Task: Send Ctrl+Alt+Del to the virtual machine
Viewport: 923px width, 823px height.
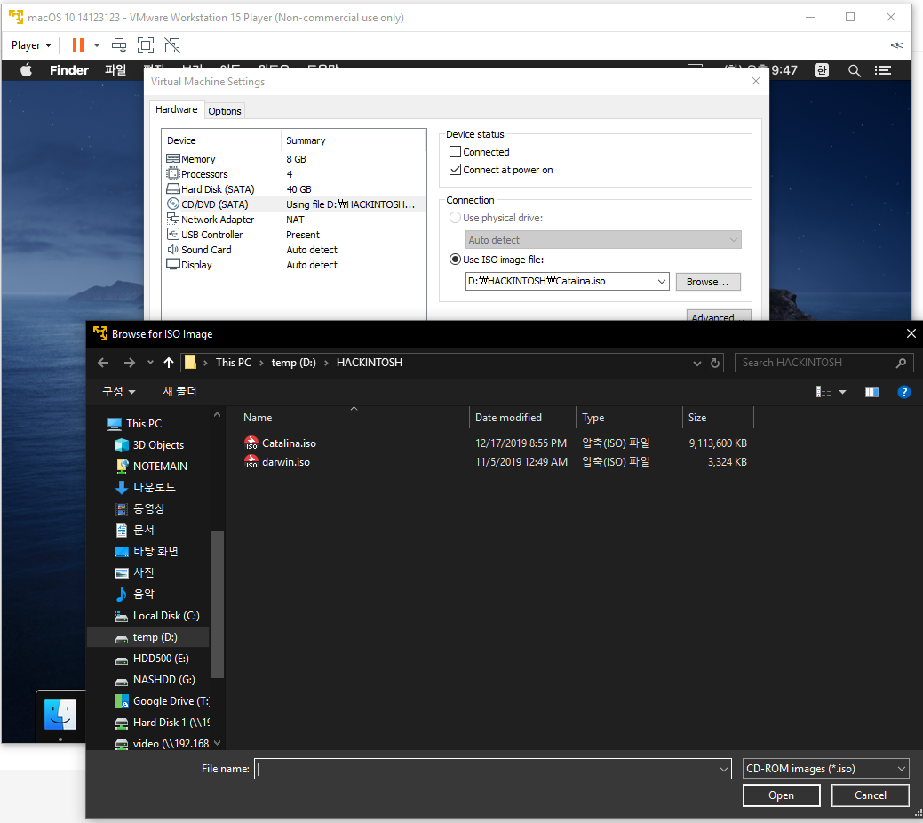Action: (119, 45)
